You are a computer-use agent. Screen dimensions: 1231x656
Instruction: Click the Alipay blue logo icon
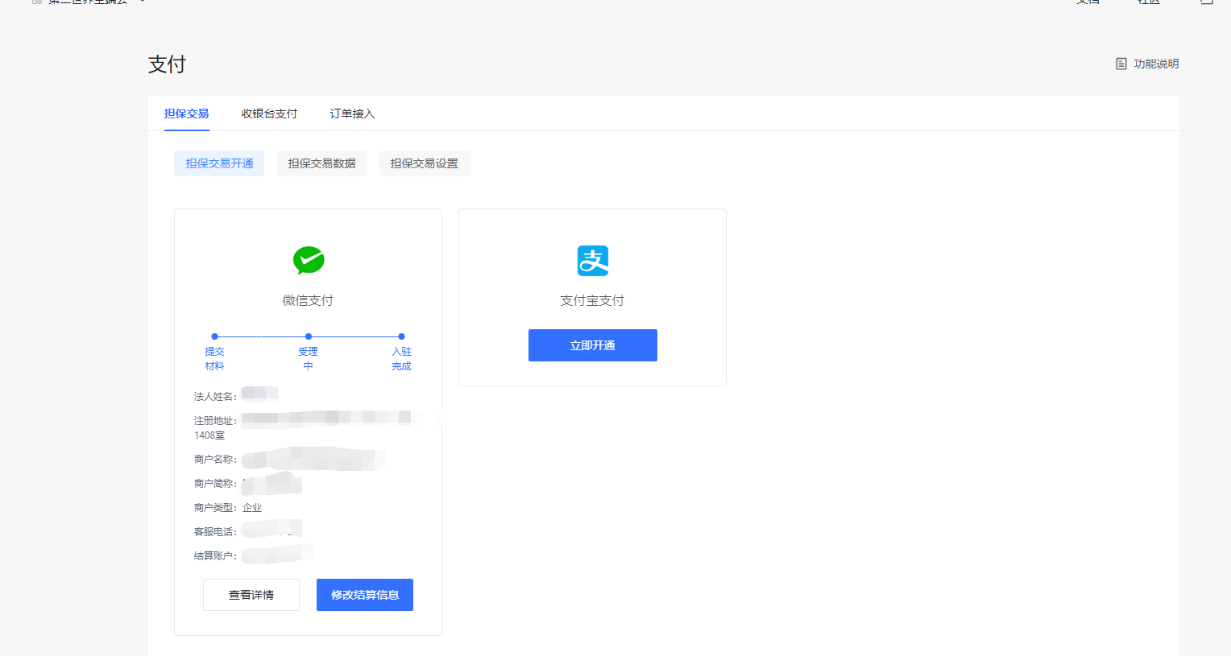click(593, 261)
